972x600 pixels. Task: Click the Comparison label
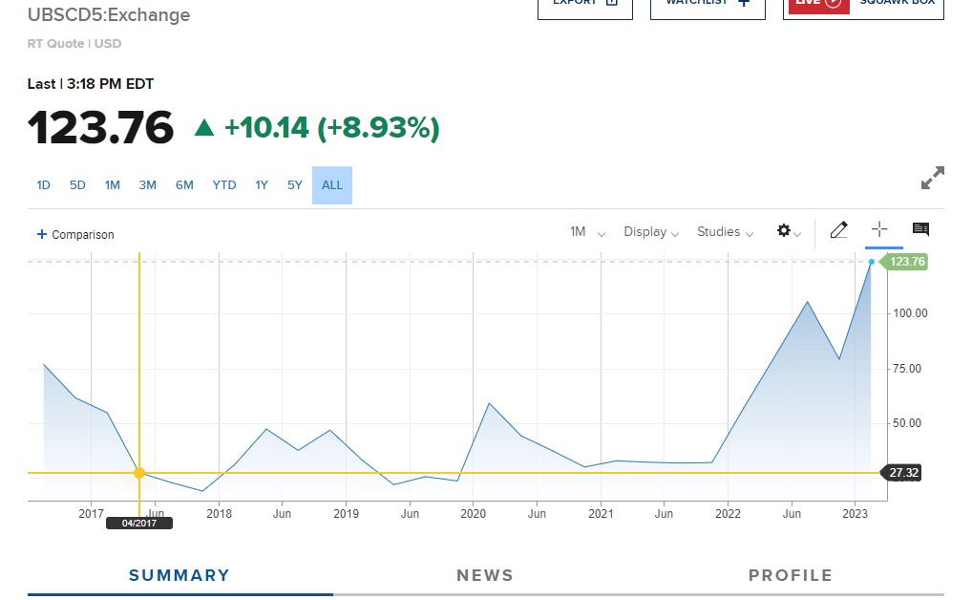[x=83, y=234]
